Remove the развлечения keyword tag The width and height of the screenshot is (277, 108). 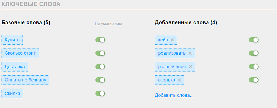[x=190, y=67]
